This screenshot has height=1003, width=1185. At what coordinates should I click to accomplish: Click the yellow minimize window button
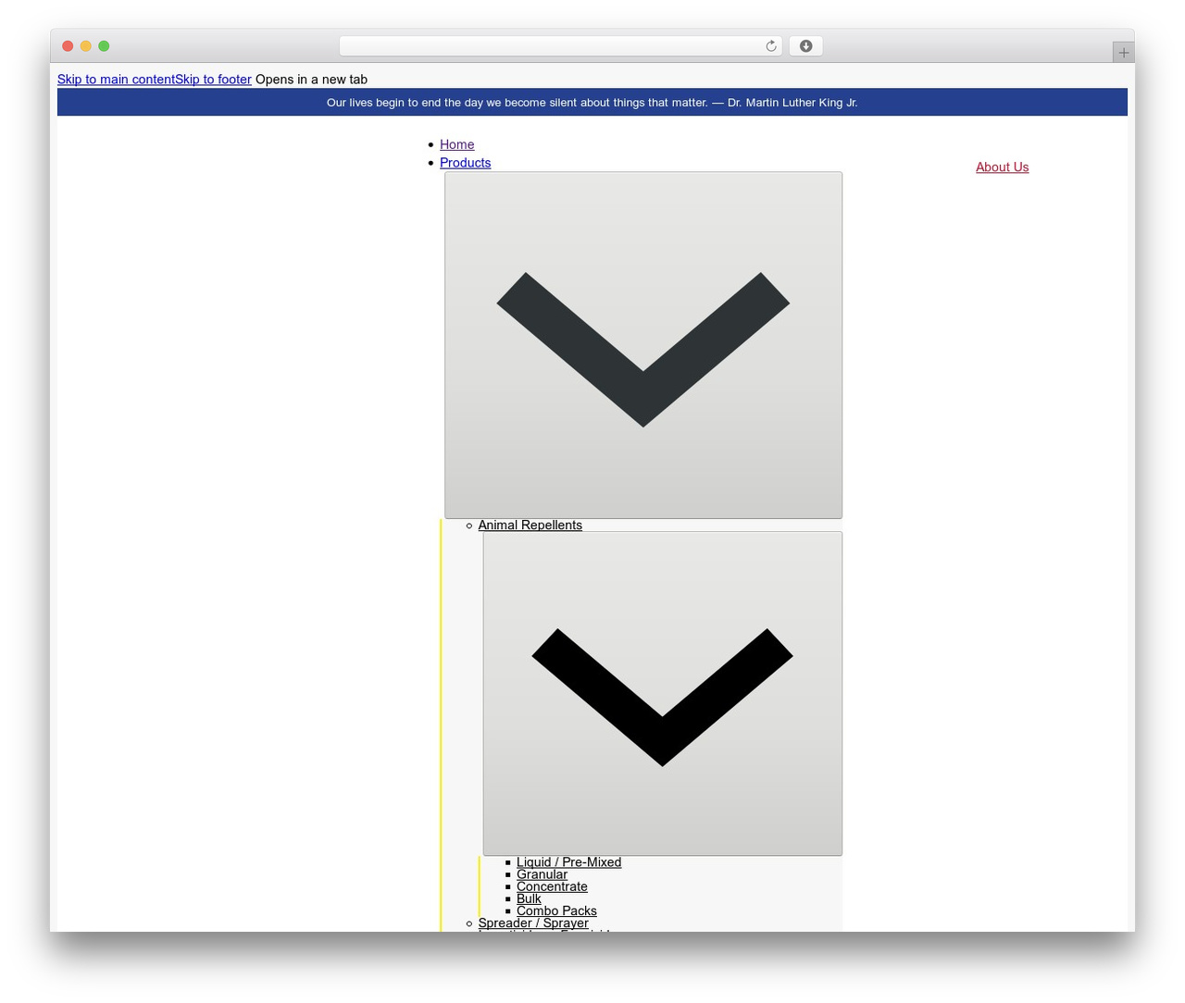click(x=86, y=46)
